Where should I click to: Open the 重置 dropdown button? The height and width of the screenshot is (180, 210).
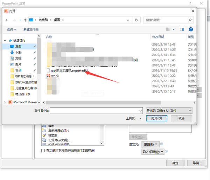[150, 144]
